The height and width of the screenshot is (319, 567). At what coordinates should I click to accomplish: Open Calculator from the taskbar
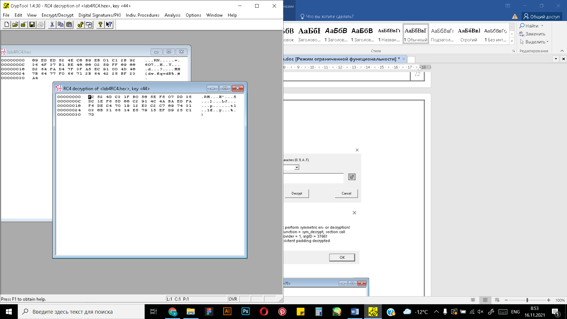319,312
